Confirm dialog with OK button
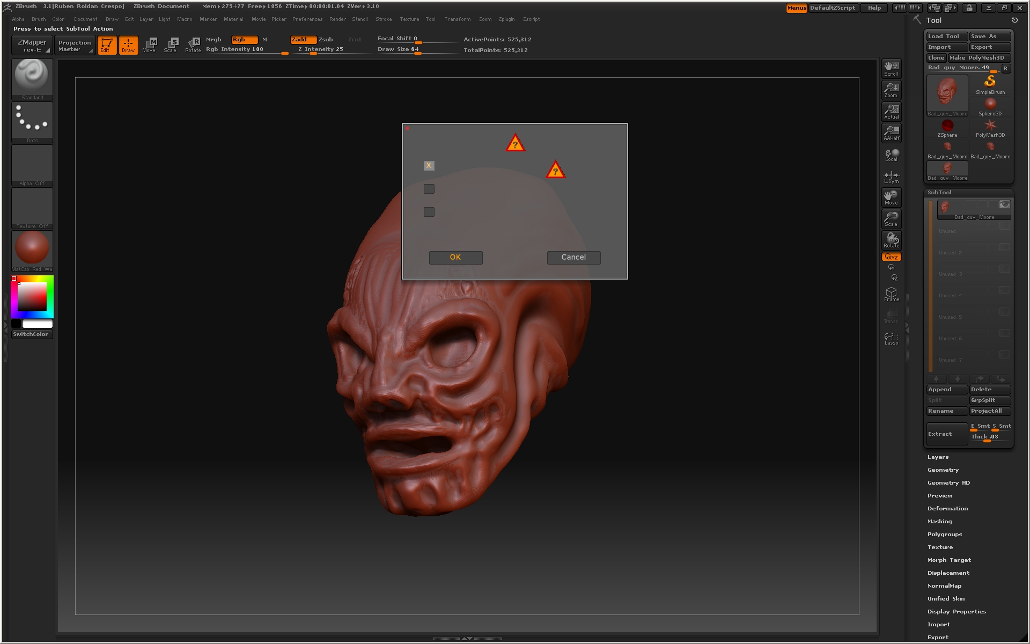 (x=455, y=258)
